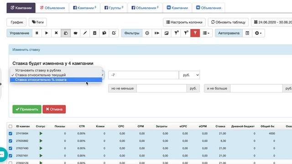The width and height of the screenshot is (292, 164).
Task: Click the bid value field containing -7
Action: [x=143, y=75]
